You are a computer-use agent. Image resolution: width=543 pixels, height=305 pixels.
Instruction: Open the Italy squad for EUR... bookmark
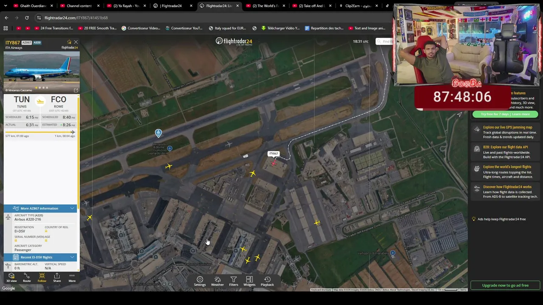pos(227,28)
